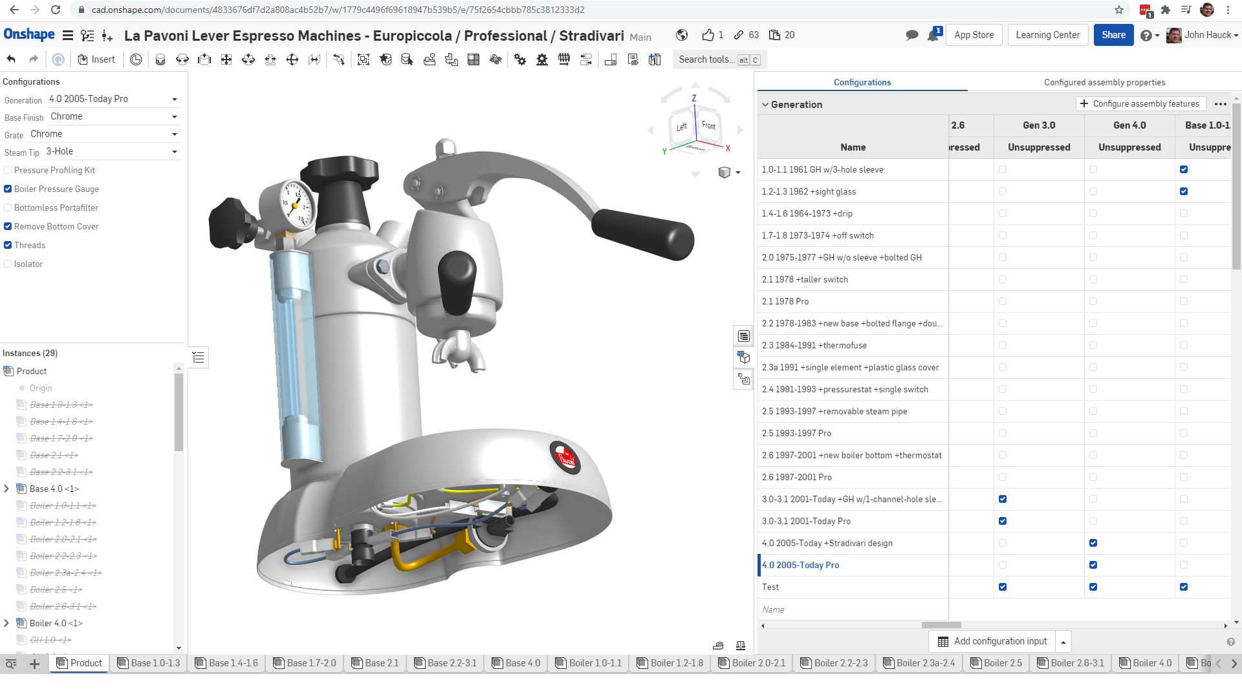
Task: Toggle Isolator checkbox
Action: 8,264
